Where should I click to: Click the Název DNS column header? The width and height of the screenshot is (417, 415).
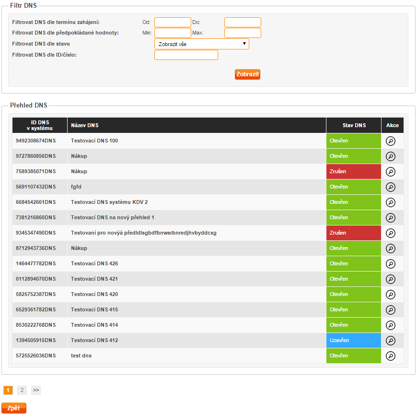pos(197,125)
